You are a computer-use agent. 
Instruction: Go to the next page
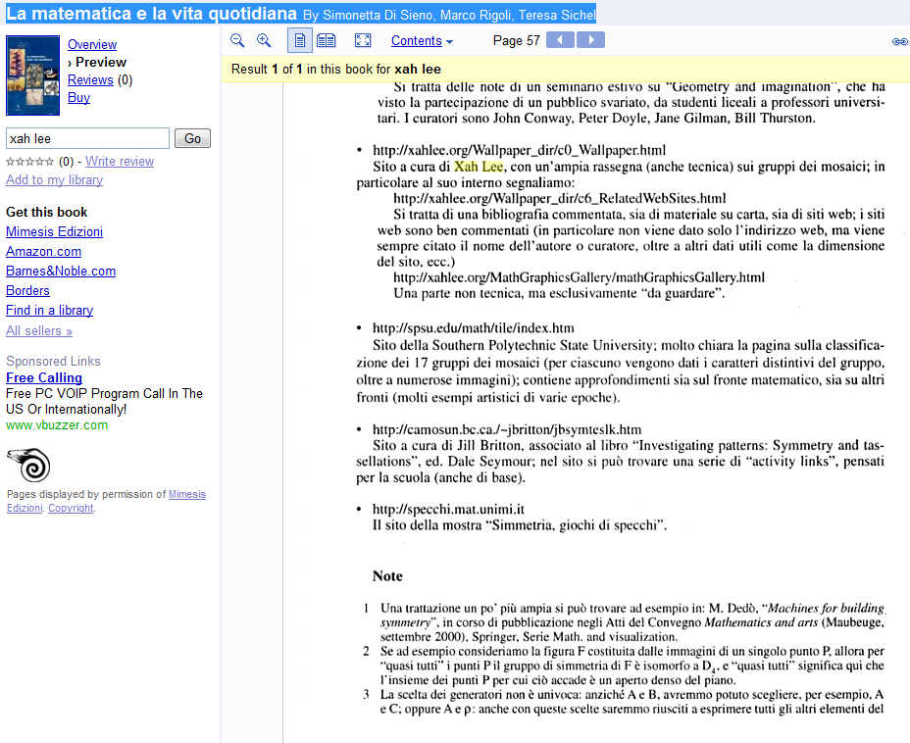pos(590,40)
